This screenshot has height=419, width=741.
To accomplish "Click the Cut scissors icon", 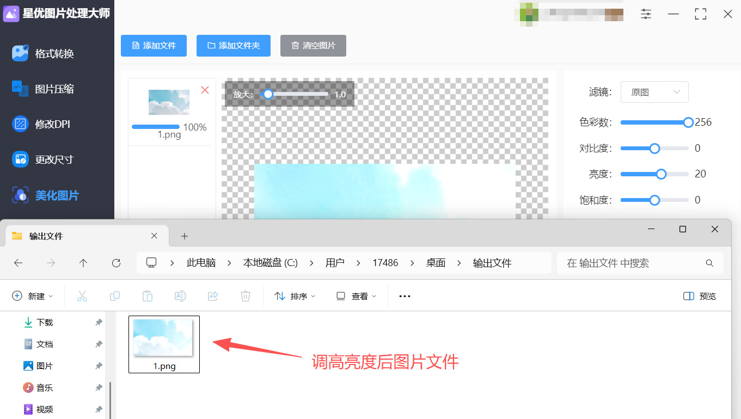I will (x=82, y=296).
